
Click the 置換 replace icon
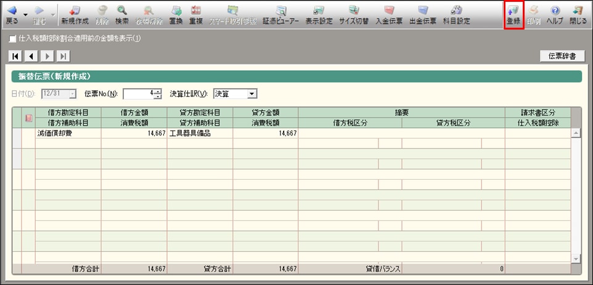[x=176, y=14]
